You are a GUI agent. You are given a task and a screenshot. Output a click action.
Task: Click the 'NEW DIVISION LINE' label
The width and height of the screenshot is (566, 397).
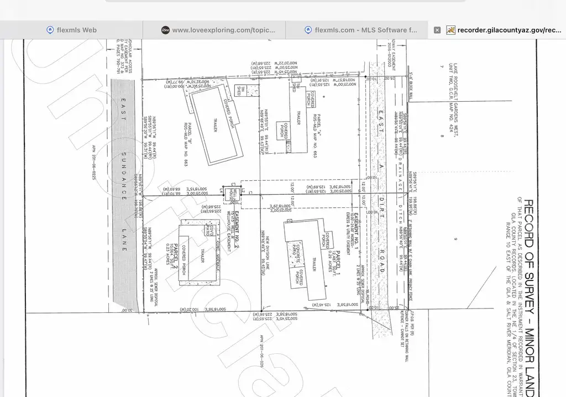[268, 253]
